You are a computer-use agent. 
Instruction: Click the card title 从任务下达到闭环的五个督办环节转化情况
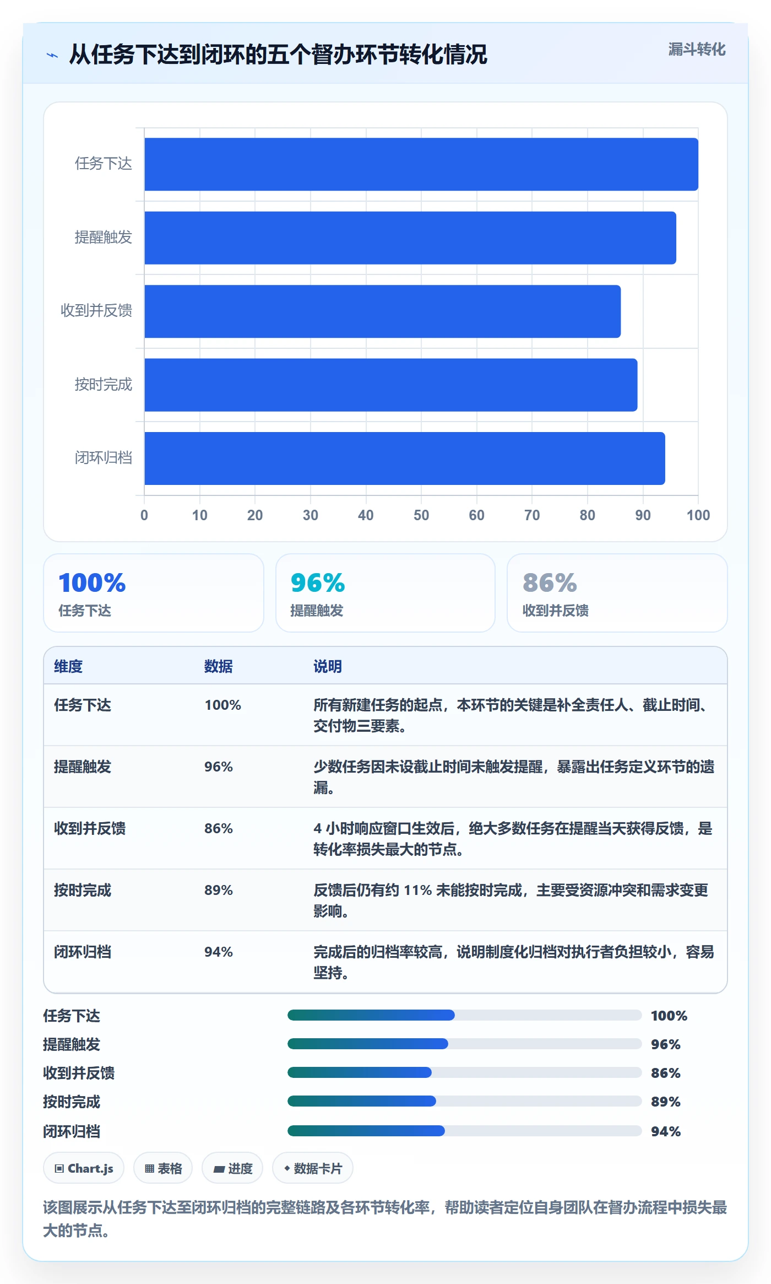coord(278,55)
